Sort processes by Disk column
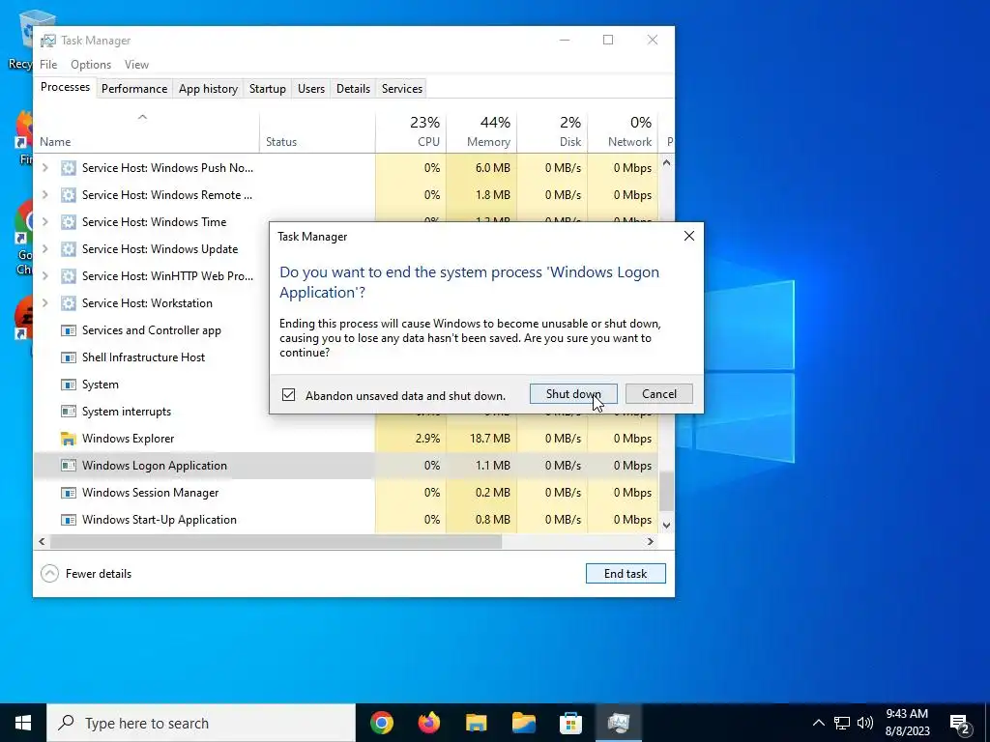Viewport: 990px width, 742px height. [x=552, y=131]
